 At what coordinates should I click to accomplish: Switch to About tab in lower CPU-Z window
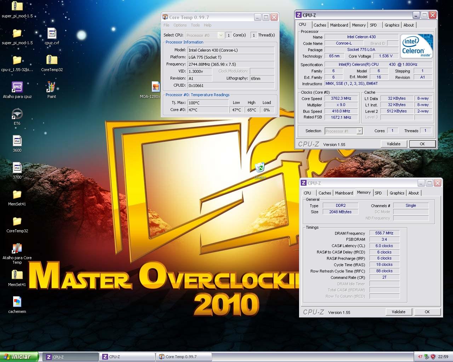[413, 193]
